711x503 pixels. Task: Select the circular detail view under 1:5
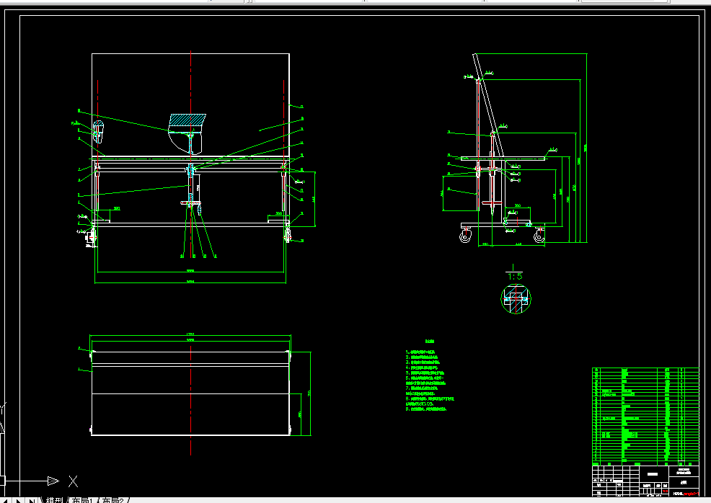click(x=516, y=298)
